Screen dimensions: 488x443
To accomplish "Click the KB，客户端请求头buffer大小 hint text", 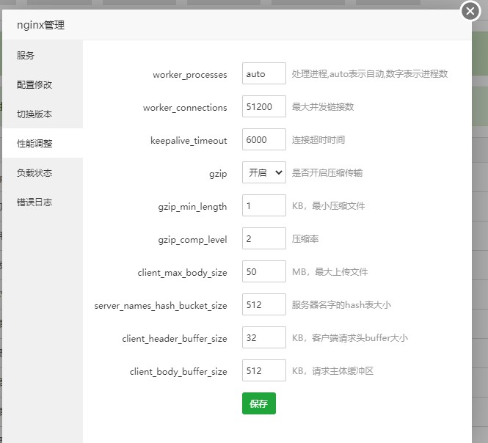I will coord(350,338).
